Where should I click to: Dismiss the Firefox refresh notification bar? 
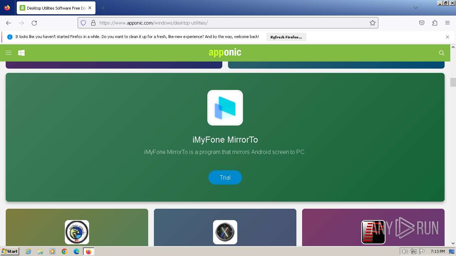pos(447,37)
